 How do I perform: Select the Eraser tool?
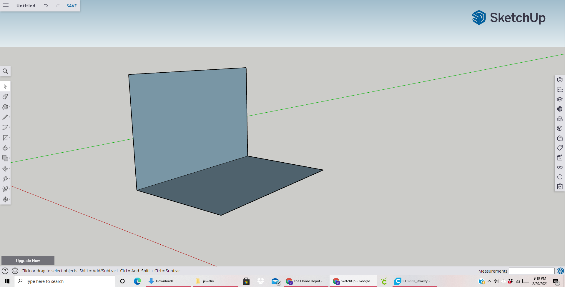(x=5, y=96)
